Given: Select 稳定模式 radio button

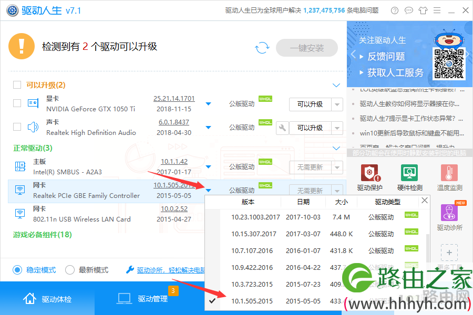Looking at the screenshot, I should tap(17, 270).
